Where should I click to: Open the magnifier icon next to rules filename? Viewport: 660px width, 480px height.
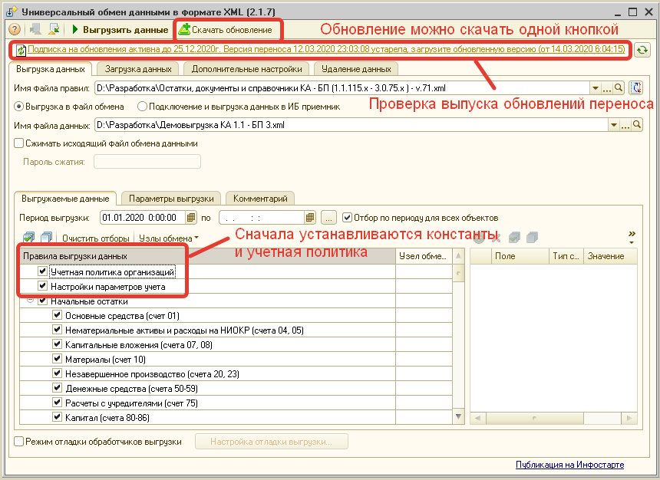tap(618, 87)
